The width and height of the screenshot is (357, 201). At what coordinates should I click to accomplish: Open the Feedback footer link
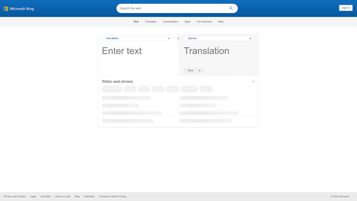[89, 197]
